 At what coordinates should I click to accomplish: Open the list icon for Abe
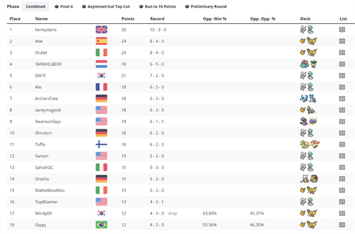point(342,41)
